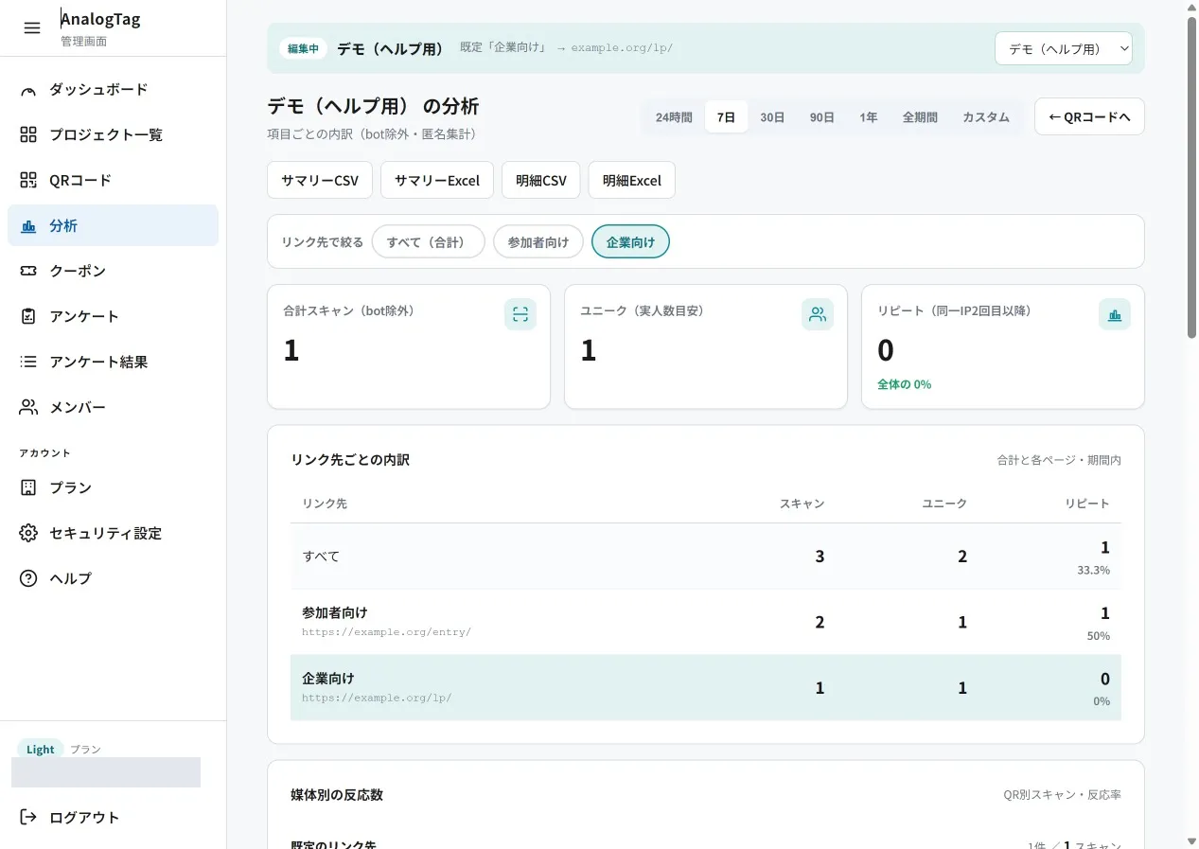The height and width of the screenshot is (849, 1199).
Task: Download サマリーCSV
Action: click(320, 180)
